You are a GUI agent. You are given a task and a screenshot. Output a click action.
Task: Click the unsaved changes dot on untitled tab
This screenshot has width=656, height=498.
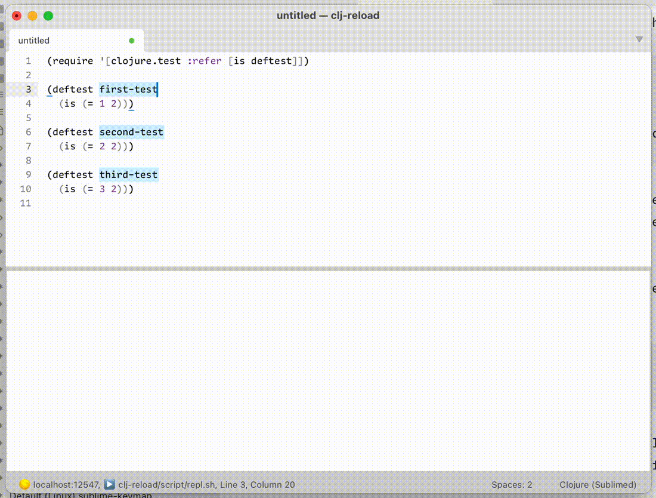(x=131, y=41)
